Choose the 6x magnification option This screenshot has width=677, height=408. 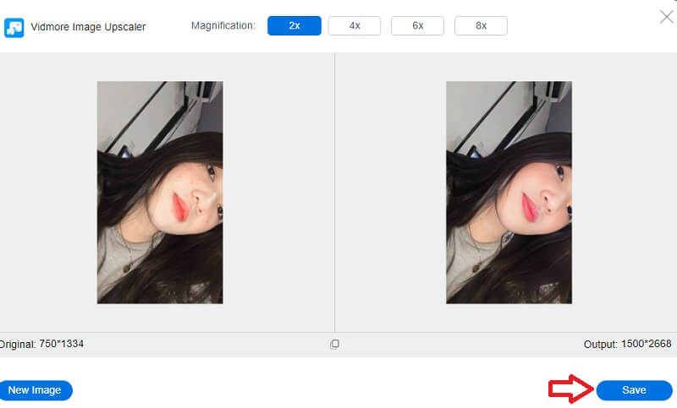(x=417, y=25)
